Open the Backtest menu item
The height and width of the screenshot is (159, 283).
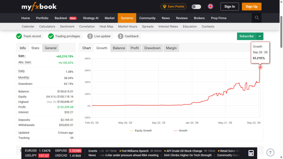[x=65, y=18]
